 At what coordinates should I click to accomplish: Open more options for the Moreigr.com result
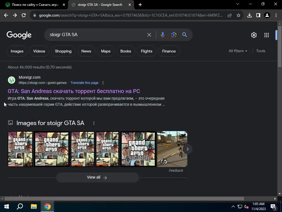[103, 83]
